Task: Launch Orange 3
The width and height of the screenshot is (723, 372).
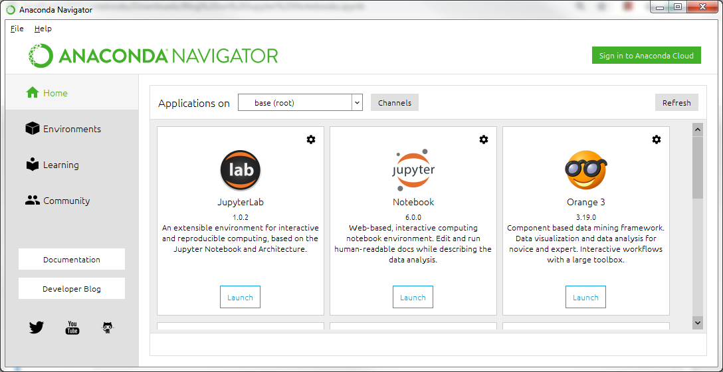Action: (x=585, y=297)
